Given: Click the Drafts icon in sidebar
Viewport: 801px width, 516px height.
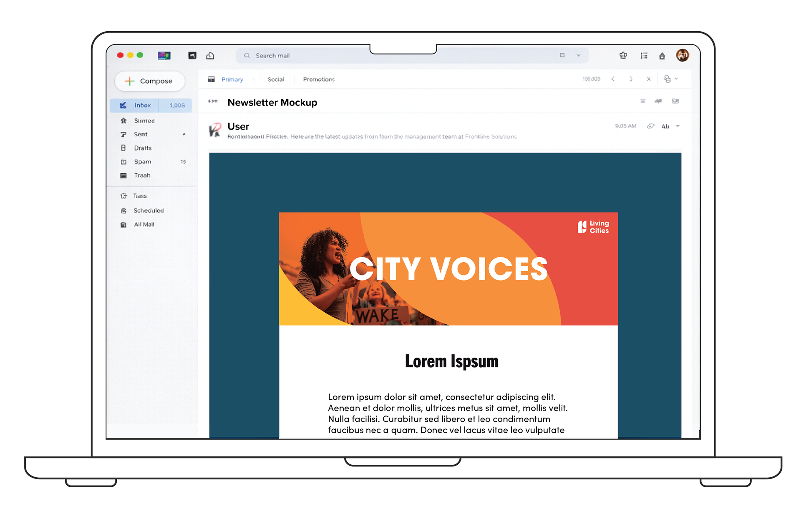Looking at the screenshot, I should (x=123, y=148).
